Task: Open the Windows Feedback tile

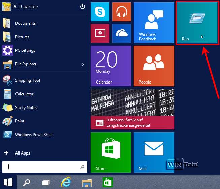Action: coord(154,23)
